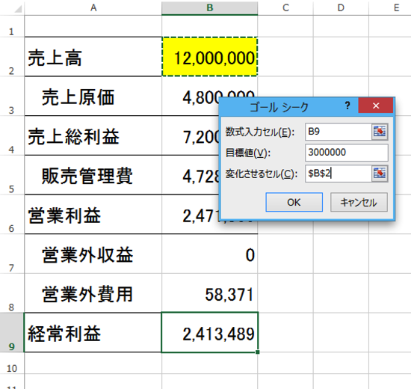Select row 4 header
Image resolution: width=411 pixels, height=389 pixels.
click(12, 135)
